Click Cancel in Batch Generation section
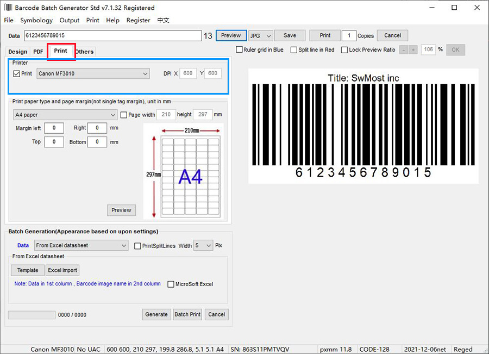The width and height of the screenshot is (489, 354). point(217,314)
